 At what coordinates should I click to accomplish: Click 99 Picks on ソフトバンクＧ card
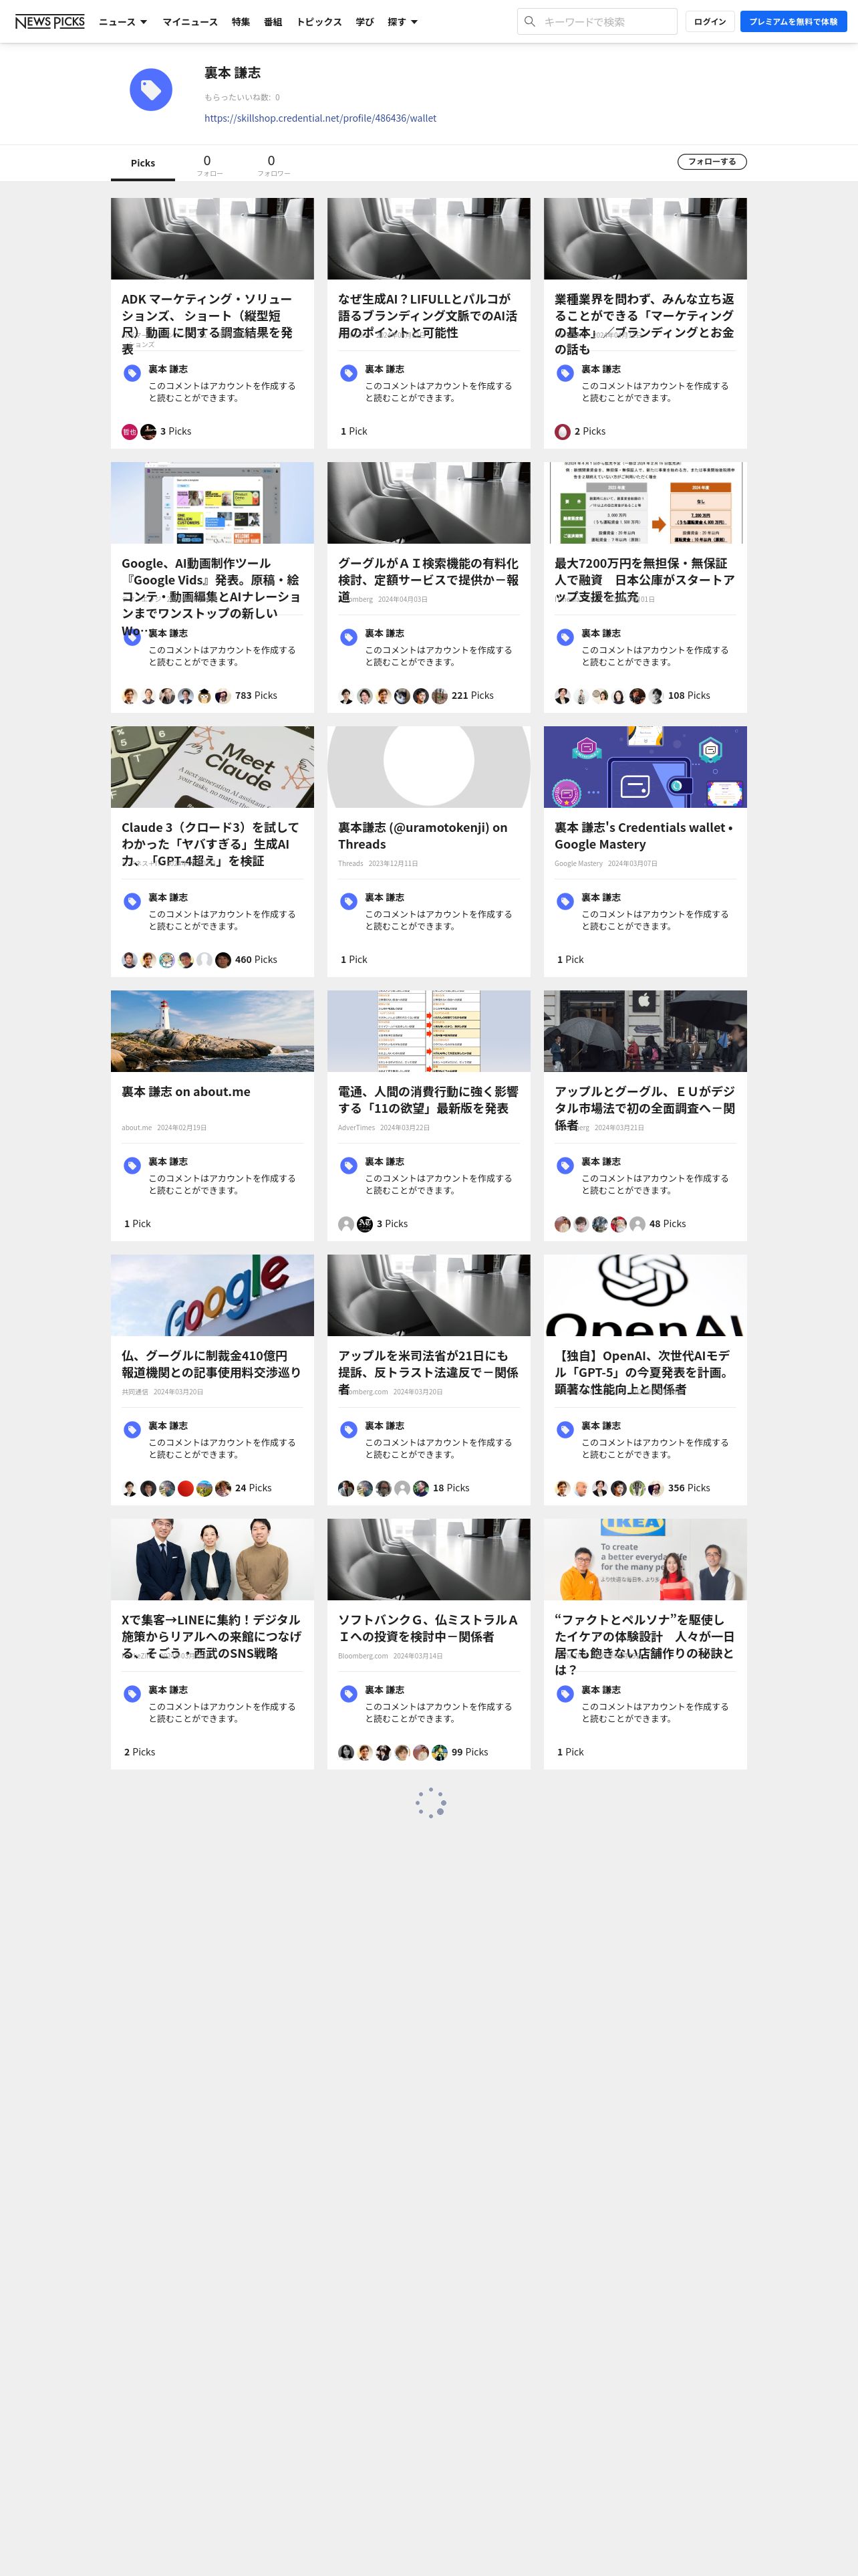pos(470,1751)
